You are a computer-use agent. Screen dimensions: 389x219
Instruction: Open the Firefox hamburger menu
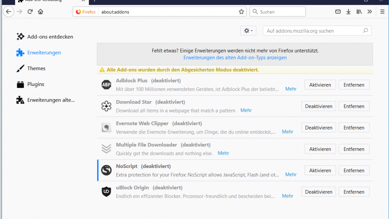click(382, 12)
